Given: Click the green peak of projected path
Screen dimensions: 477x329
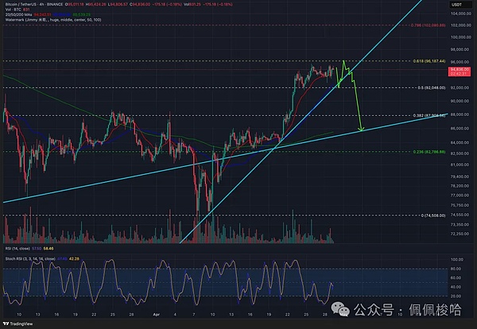Looking at the screenshot, I should point(344,61).
